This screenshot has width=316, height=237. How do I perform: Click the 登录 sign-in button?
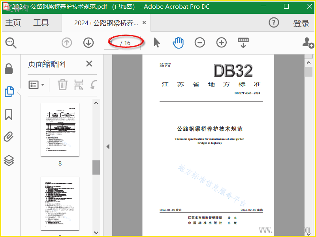pos(301,23)
